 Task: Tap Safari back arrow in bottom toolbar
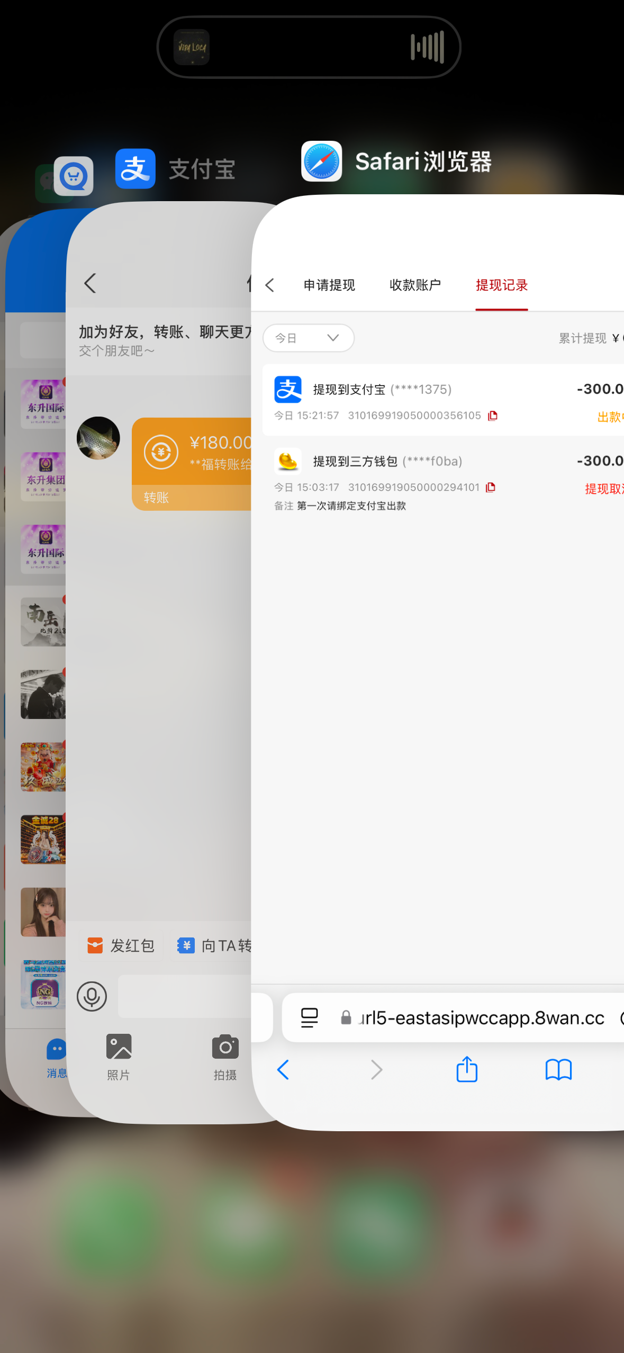(x=283, y=1070)
